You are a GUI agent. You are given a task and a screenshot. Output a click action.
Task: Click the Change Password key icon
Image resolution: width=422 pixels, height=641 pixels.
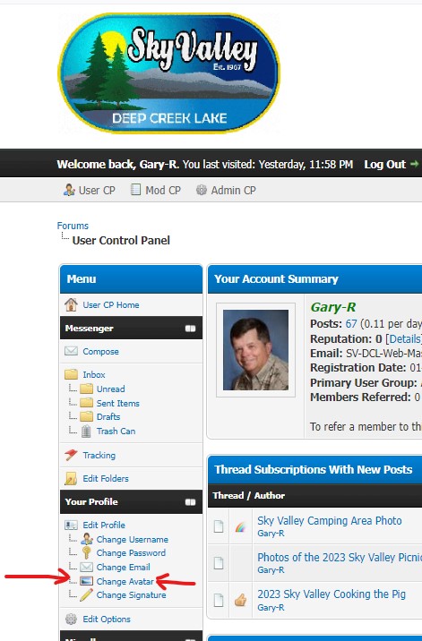click(86, 552)
